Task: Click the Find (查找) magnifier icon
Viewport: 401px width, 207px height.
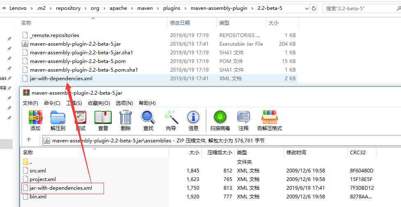Action: pyautogui.click(x=148, y=118)
